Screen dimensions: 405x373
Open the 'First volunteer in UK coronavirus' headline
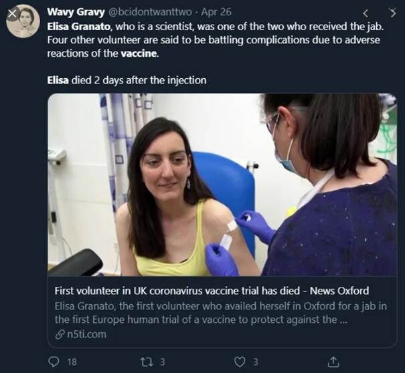(x=211, y=291)
